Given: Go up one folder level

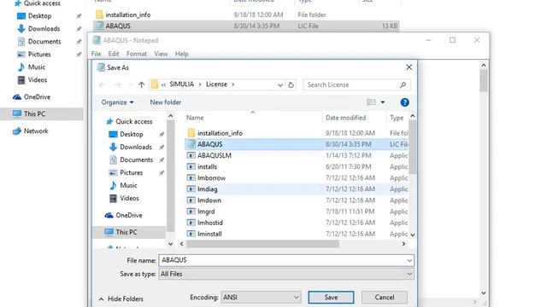Looking at the screenshot, I should tap(141, 84).
